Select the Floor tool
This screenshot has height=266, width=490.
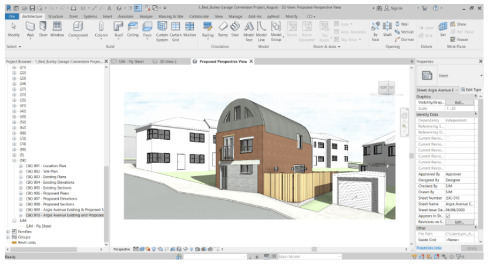coord(147,31)
